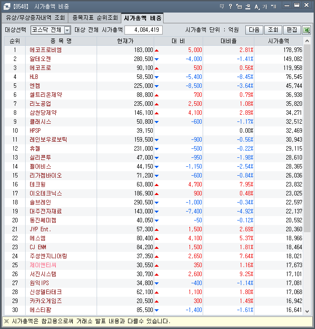Select stock 펄어비스
The width and height of the screenshot is (315, 329).
40,167
